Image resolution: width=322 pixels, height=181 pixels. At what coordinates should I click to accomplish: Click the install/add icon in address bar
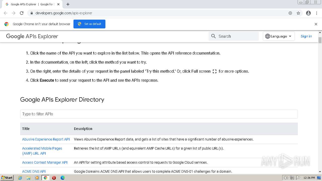point(290,13)
